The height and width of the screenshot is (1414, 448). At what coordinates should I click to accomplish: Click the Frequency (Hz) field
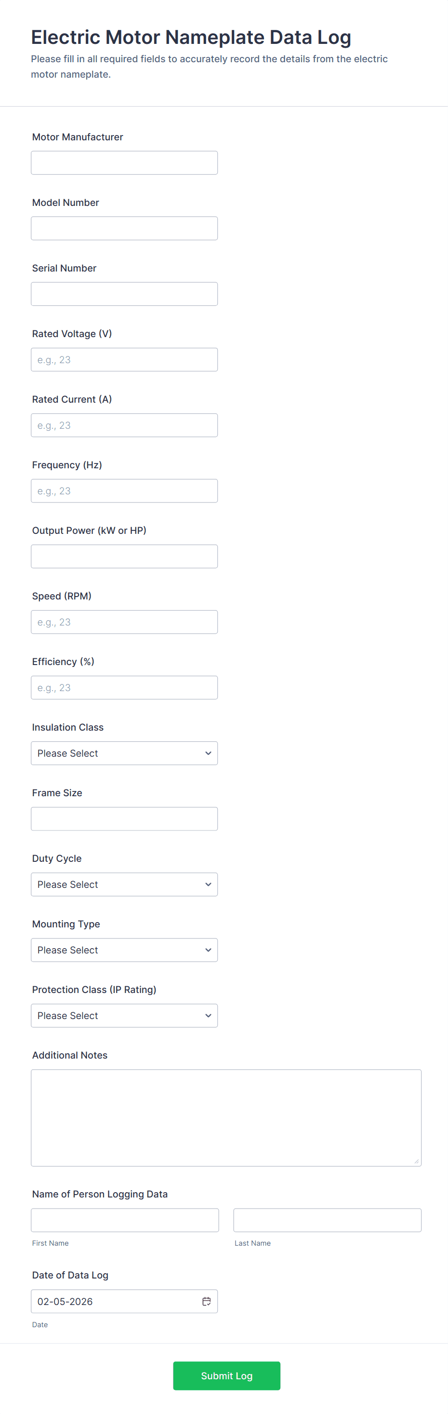point(124,491)
